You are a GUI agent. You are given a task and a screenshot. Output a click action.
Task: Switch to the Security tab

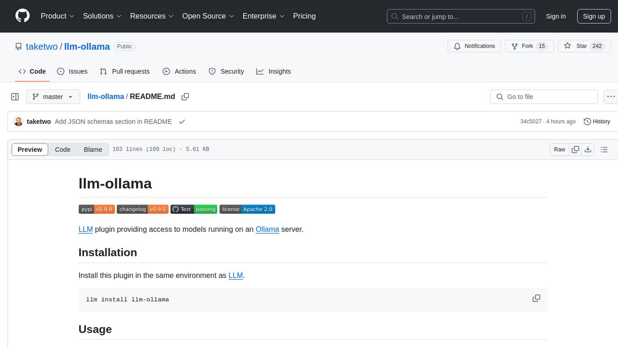pos(226,71)
